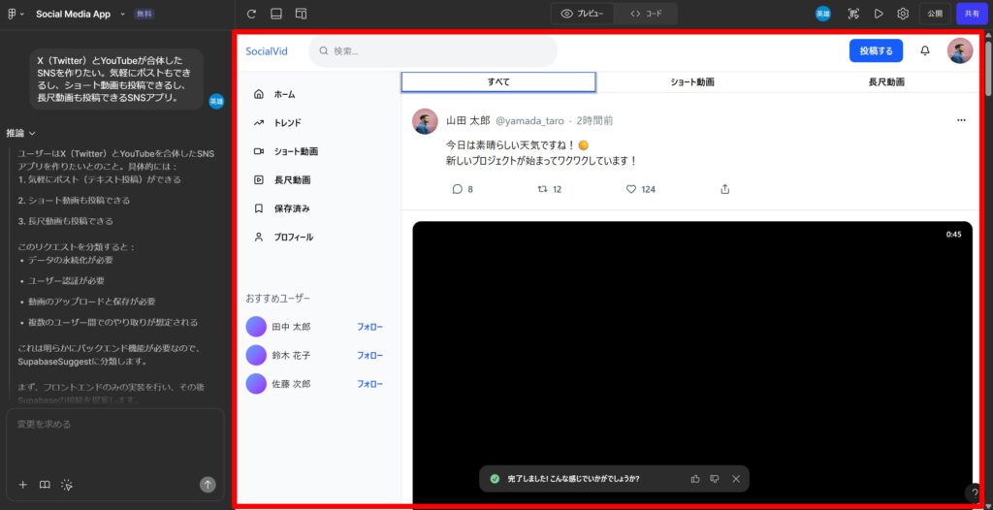Screen dimensions: 993x510
Task: Switch to プレビュー mode
Action: pyautogui.click(x=583, y=14)
